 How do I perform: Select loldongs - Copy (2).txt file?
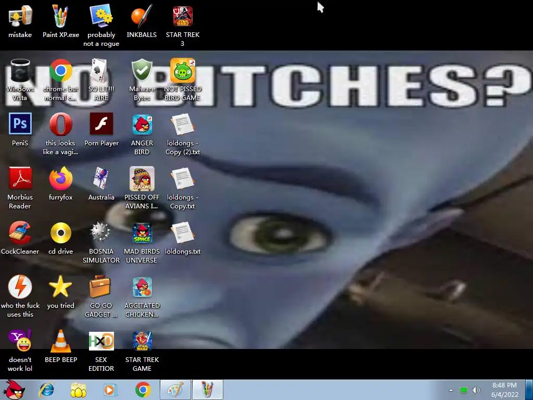[183, 124]
